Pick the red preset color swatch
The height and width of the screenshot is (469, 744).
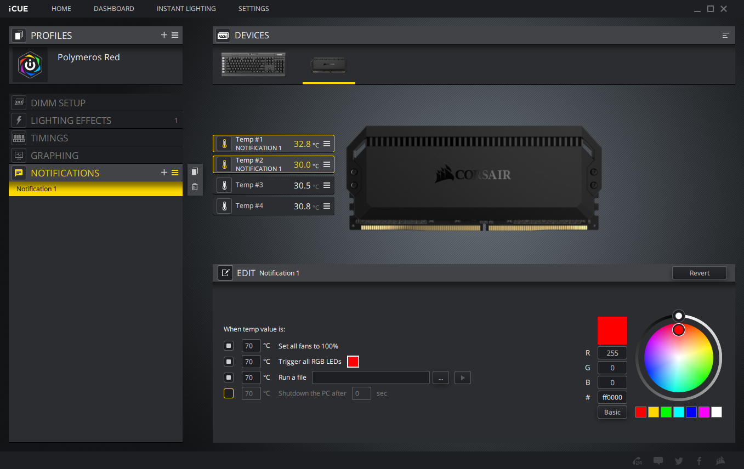click(640, 412)
